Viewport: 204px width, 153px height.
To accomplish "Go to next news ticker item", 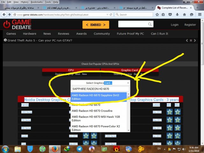I will (195, 40).
